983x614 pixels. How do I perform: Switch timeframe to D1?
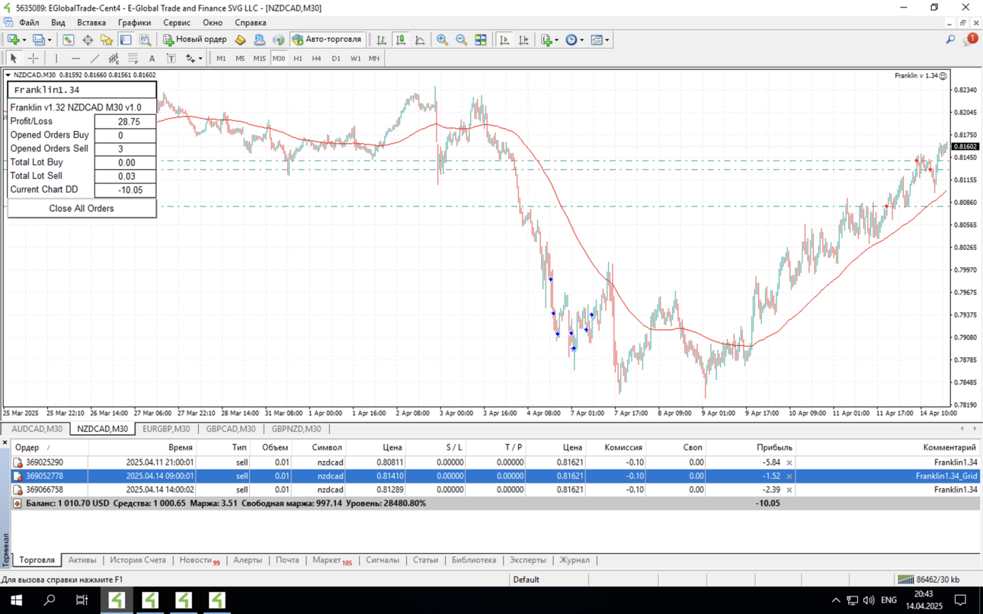(x=336, y=58)
